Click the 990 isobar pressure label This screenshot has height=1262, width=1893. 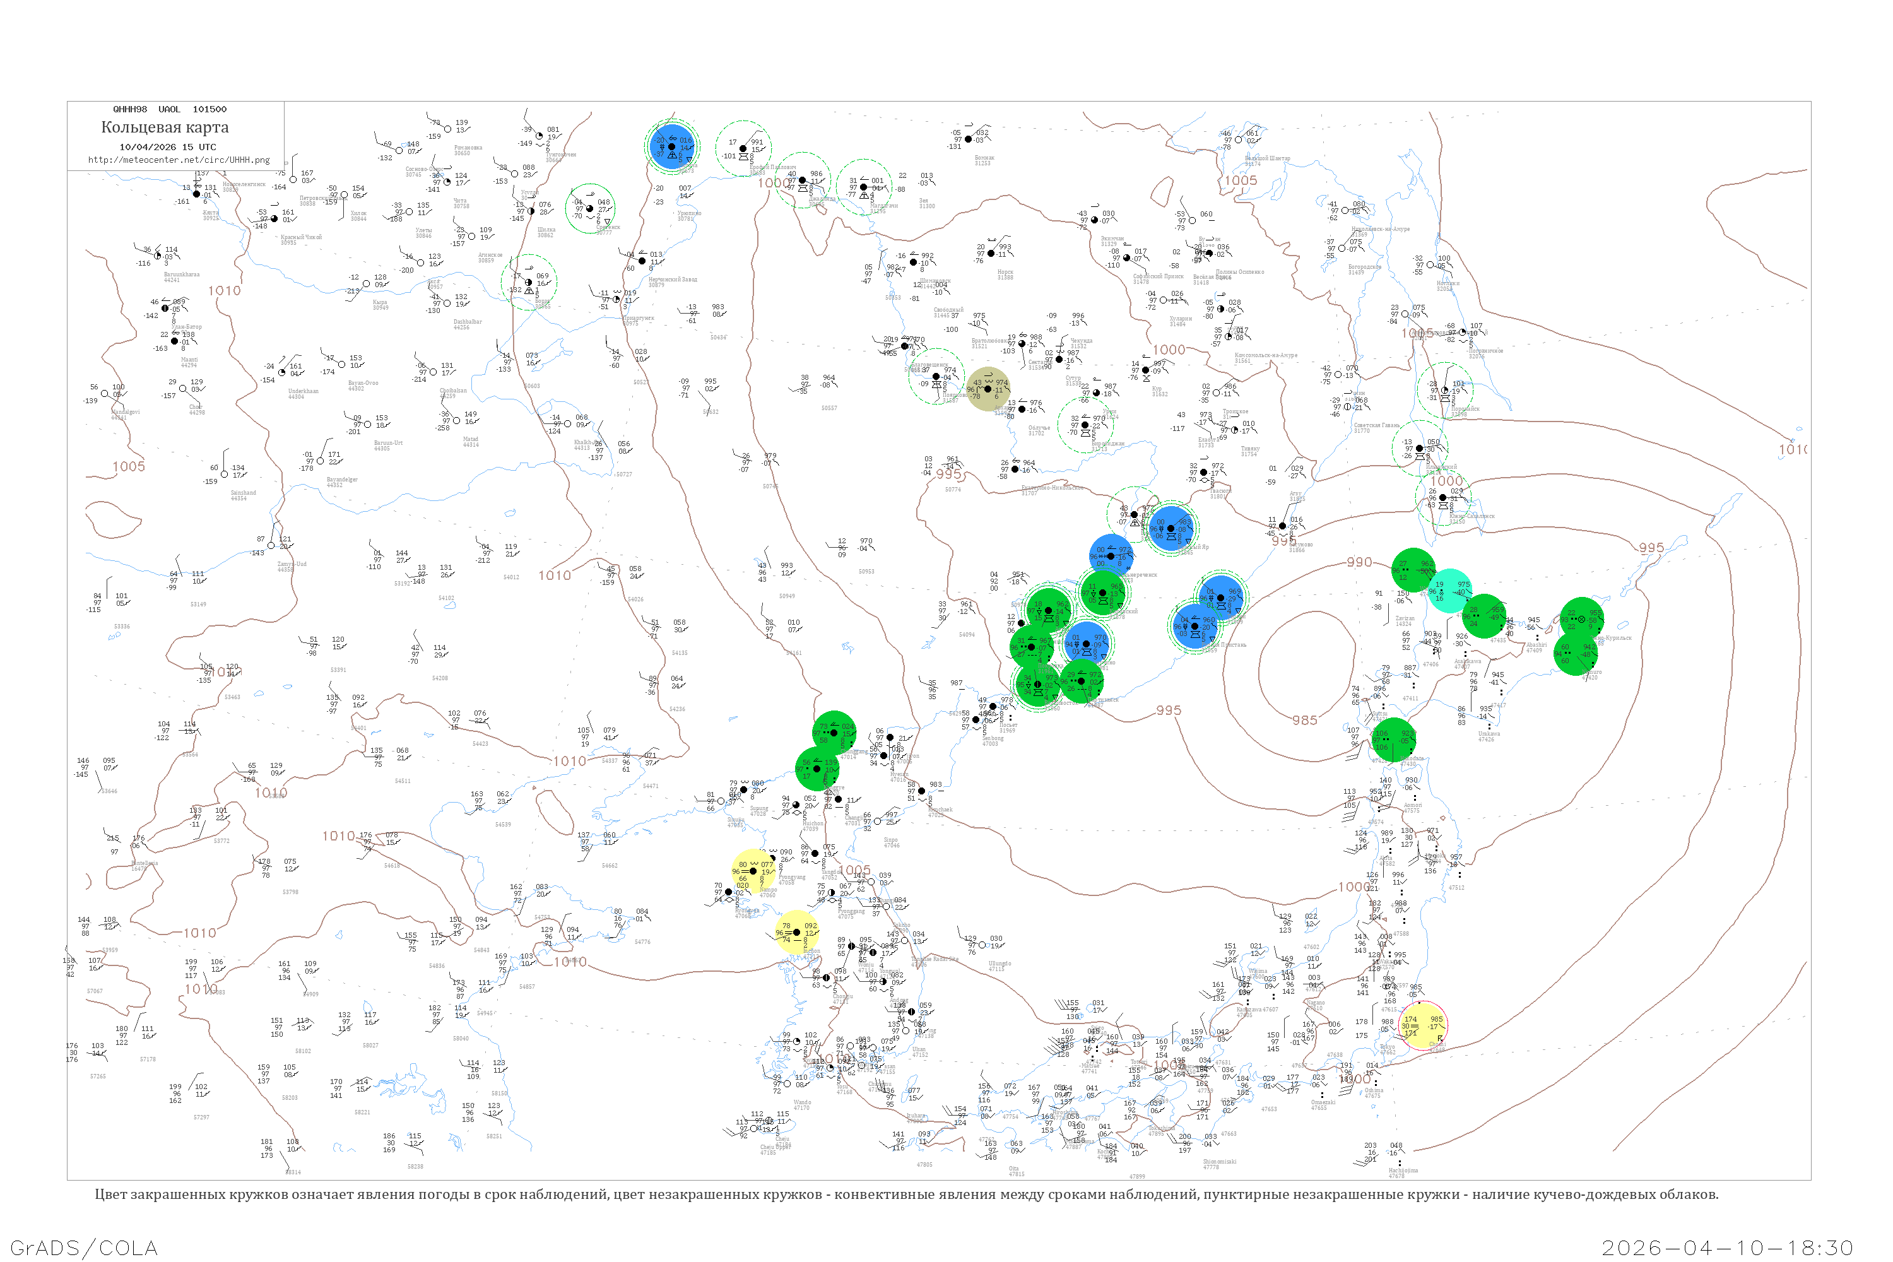click(1359, 562)
